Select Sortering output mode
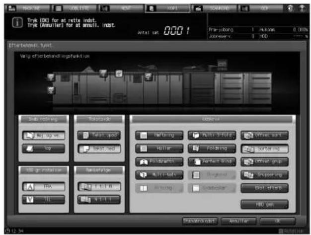 (x=265, y=149)
